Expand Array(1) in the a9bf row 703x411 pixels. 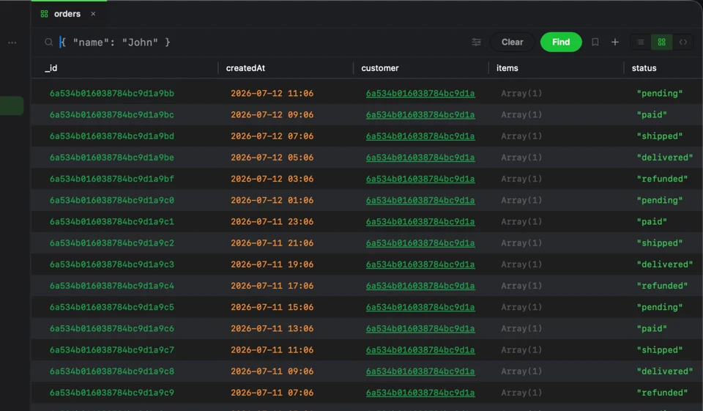click(521, 179)
